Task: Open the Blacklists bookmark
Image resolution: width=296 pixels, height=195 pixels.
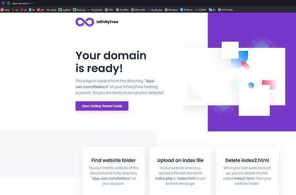Action: pyautogui.click(x=171, y=10)
